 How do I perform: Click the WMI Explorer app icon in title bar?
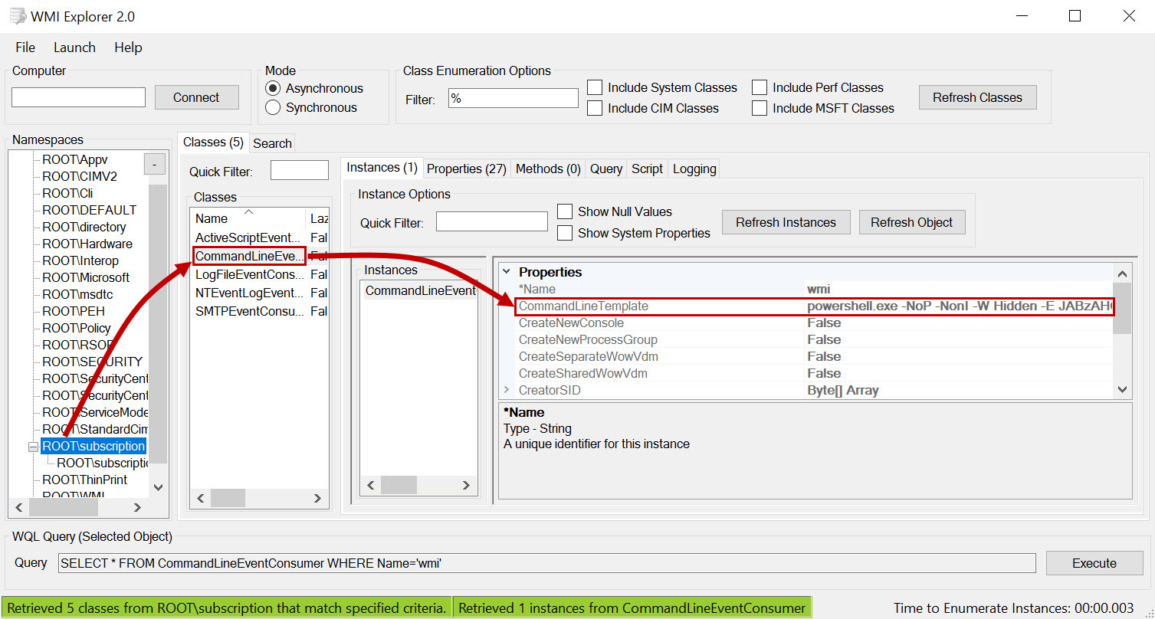pos(17,16)
